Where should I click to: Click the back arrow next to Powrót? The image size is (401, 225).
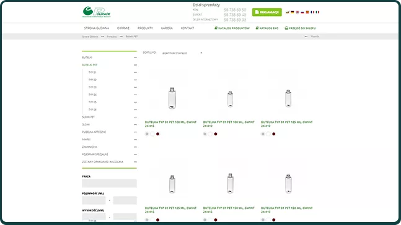(306, 36)
